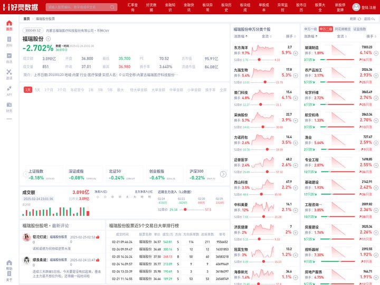Screen dimensions: 380x285
Task: Click the 刷新 refresh button
Action: [x=355, y=18]
